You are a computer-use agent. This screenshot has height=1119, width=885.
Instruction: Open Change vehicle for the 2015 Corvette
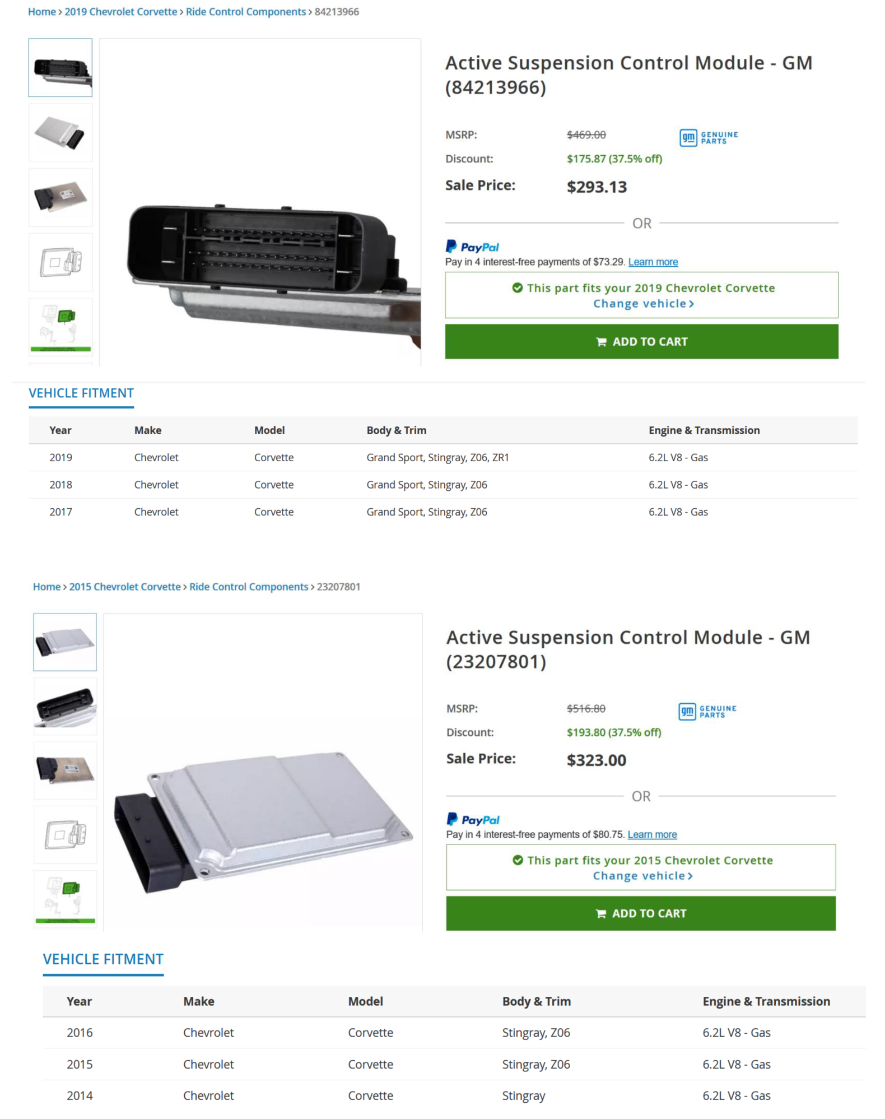coord(642,876)
